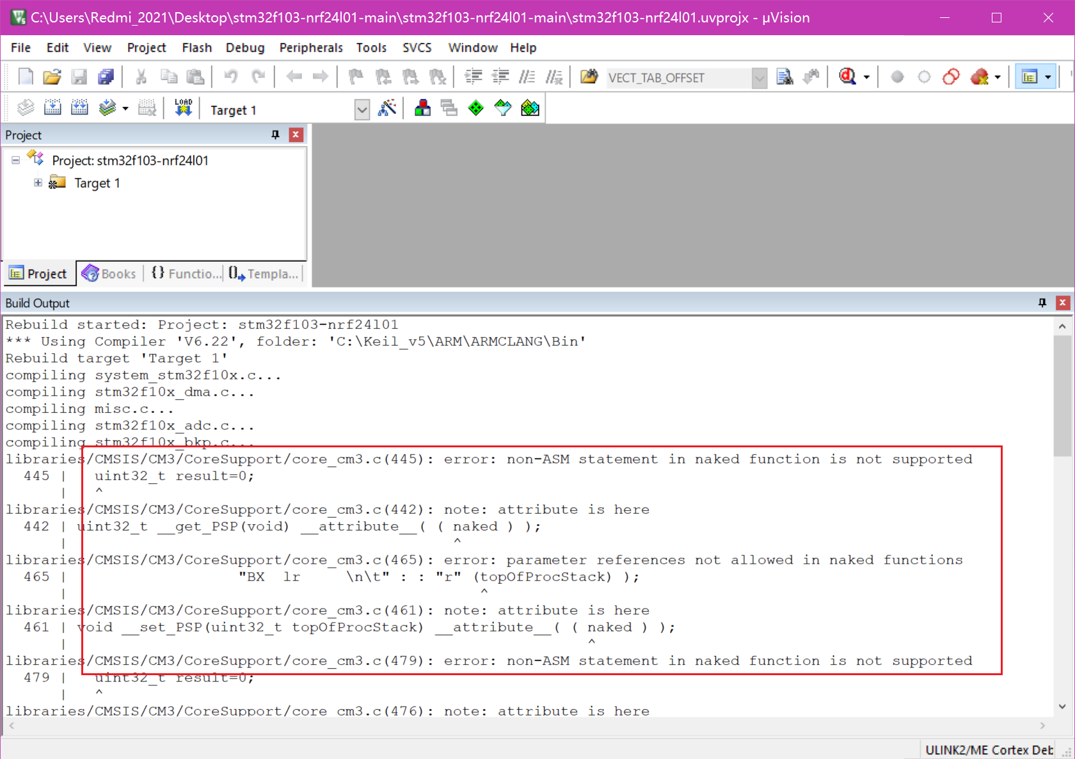Image resolution: width=1075 pixels, height=759 pixels.
Task: Kill all breakpoints icon
Action: tap(979, 77)
